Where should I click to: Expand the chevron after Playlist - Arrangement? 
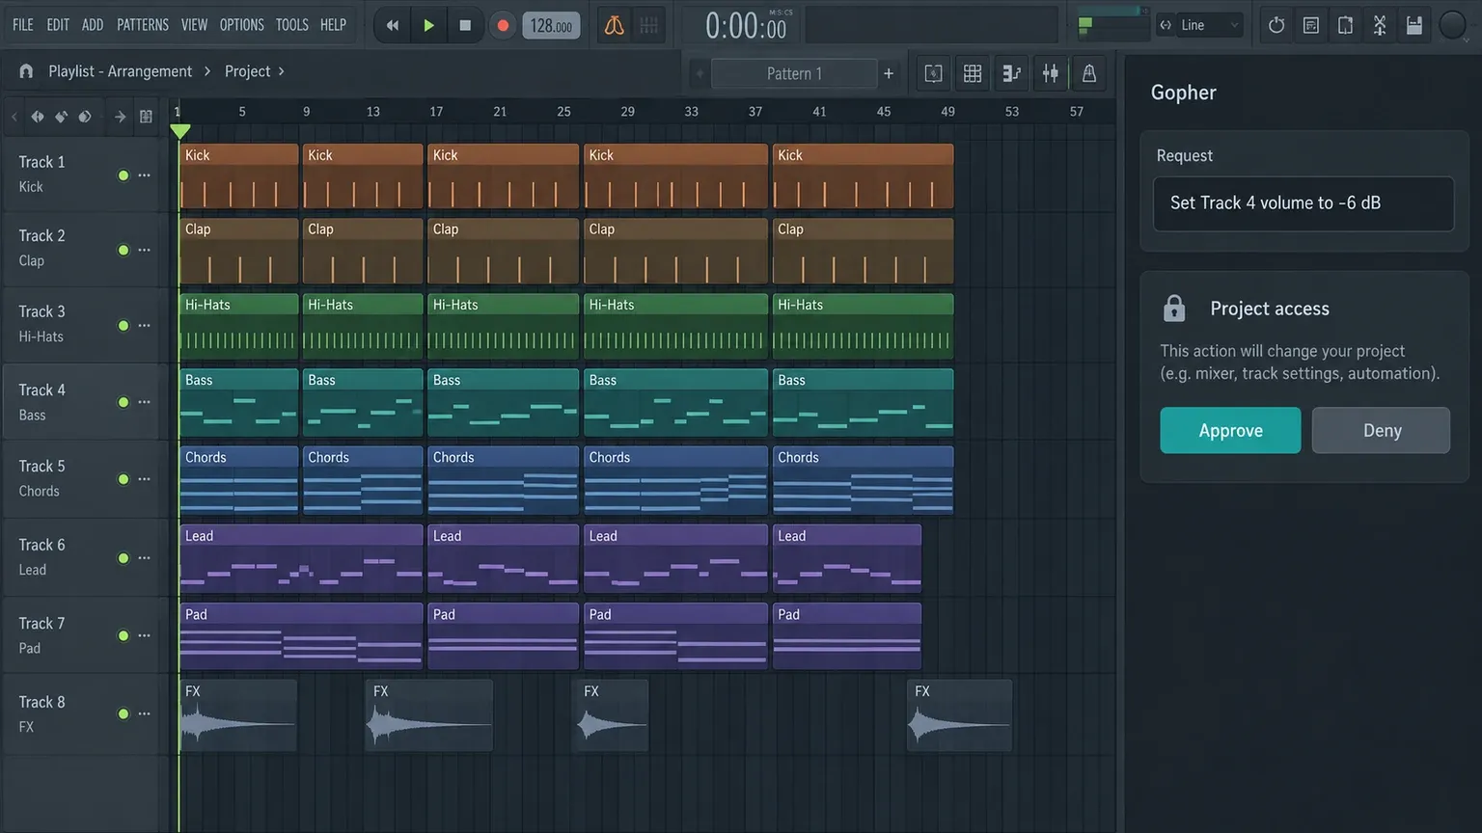click(x=206, y=71)
